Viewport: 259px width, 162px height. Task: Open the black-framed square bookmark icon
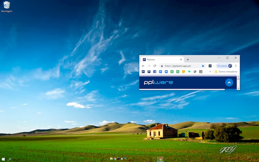[201, 72]
